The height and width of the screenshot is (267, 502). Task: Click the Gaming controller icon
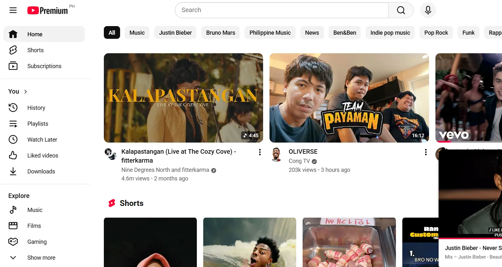tap(13, 242)
